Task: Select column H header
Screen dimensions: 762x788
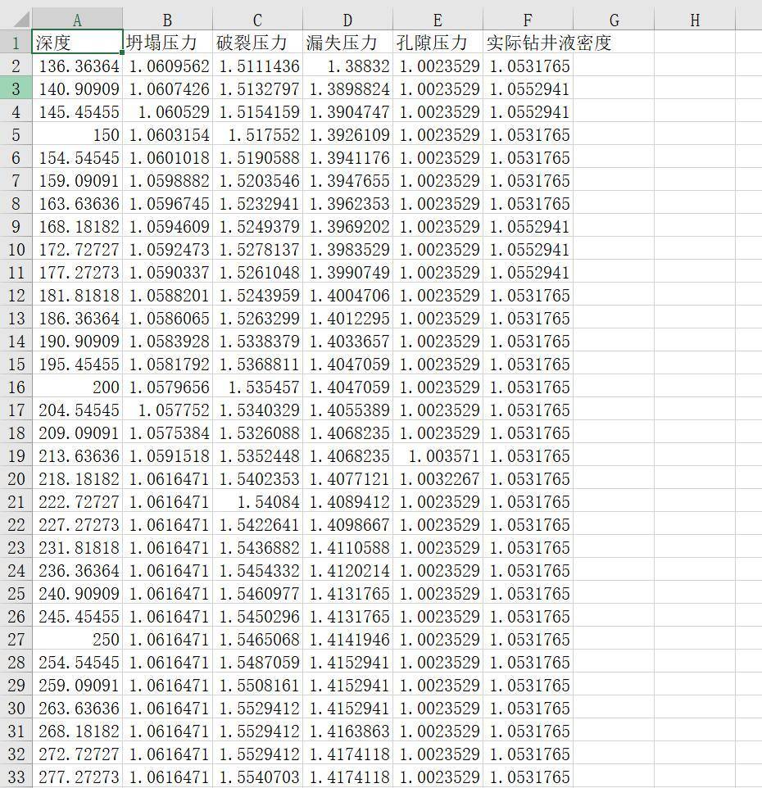Action: [x=695, y=19]
